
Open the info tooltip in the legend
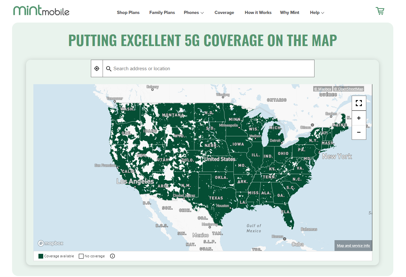point(112,256)
